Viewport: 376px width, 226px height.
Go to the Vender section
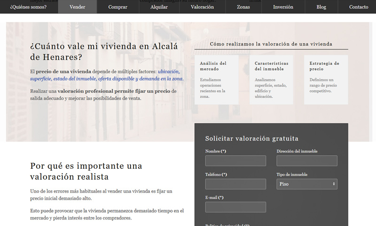point(78,7)
